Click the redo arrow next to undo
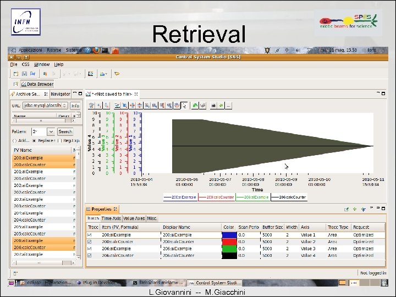396x297 pixels. coord(202,106)
